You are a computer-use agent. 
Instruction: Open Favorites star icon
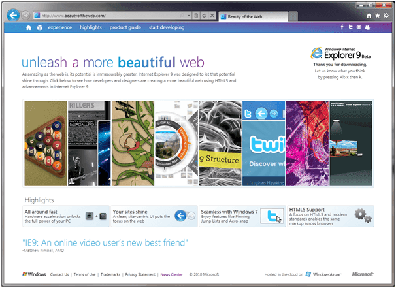tap(378, 16)
